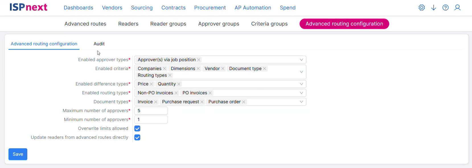Click the download arrow icon

(x=434, y=8)
